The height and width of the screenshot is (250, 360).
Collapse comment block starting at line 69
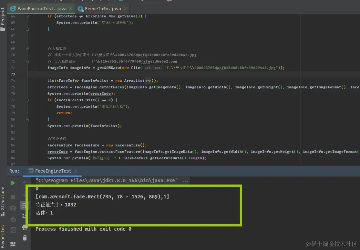tap(27, 48)
